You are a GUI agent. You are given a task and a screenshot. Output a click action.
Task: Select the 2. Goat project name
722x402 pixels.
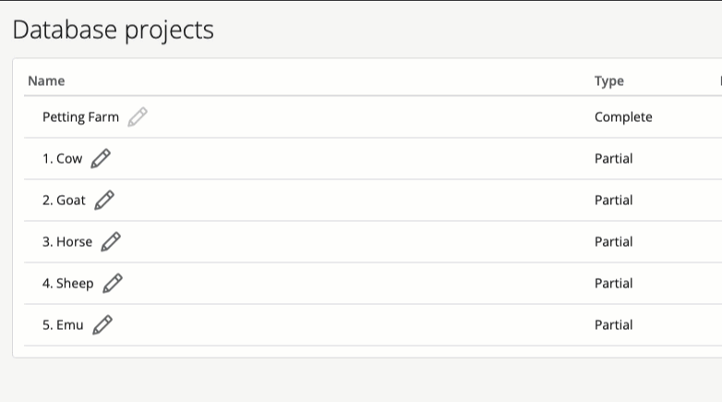tap(64, 201)
